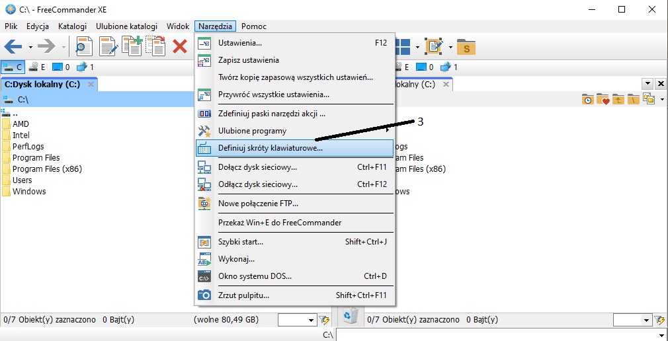Click the copy files toolbar icon
The width and height of the screenshot is (668, 341).
pyautogui.click(x=132, y=46)
